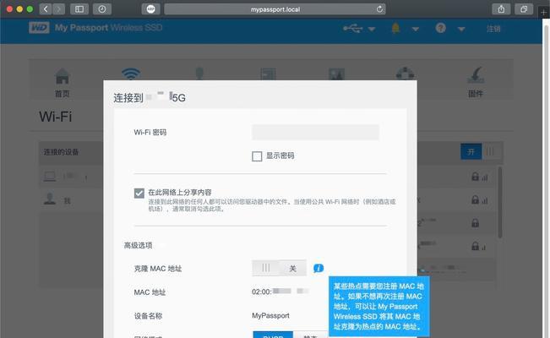Add a new Safari tab with plus

pos(544,13)
